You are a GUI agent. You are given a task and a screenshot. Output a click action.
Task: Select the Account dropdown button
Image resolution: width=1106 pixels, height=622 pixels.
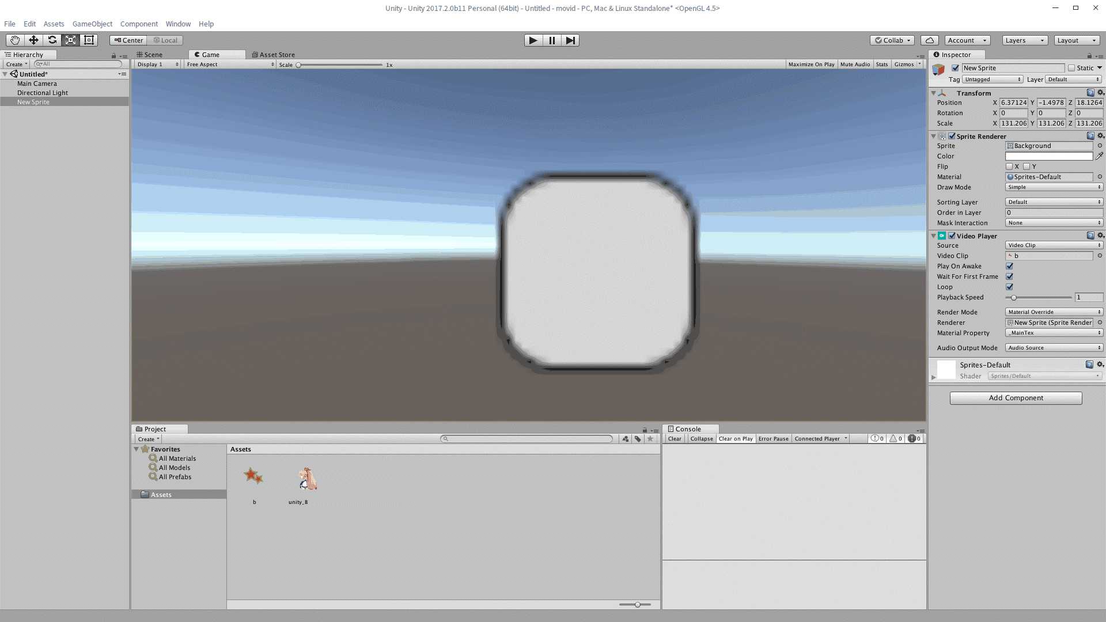click(965, 40)
